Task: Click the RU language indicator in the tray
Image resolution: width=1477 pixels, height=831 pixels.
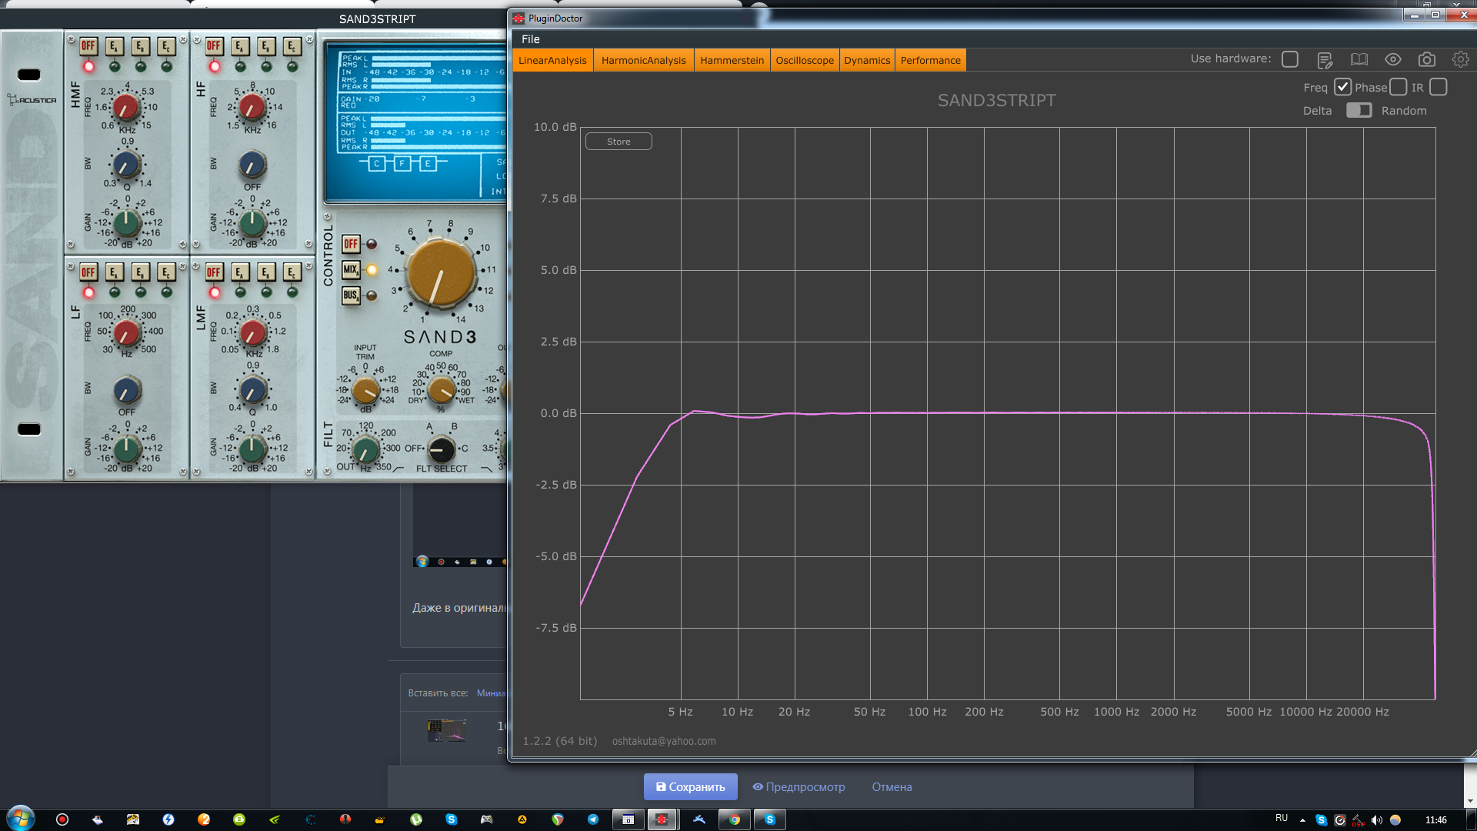Action: [1282, 818]
